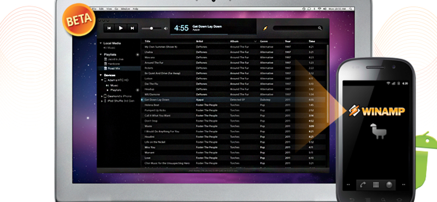
Task: Tap the phone dialer icon on phone
Action: pyautogui.click(x=363, y=185)
